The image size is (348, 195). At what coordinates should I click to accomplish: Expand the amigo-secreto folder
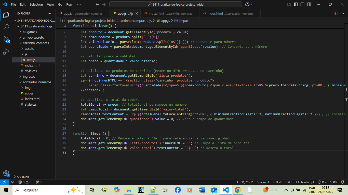click(34, 37)
